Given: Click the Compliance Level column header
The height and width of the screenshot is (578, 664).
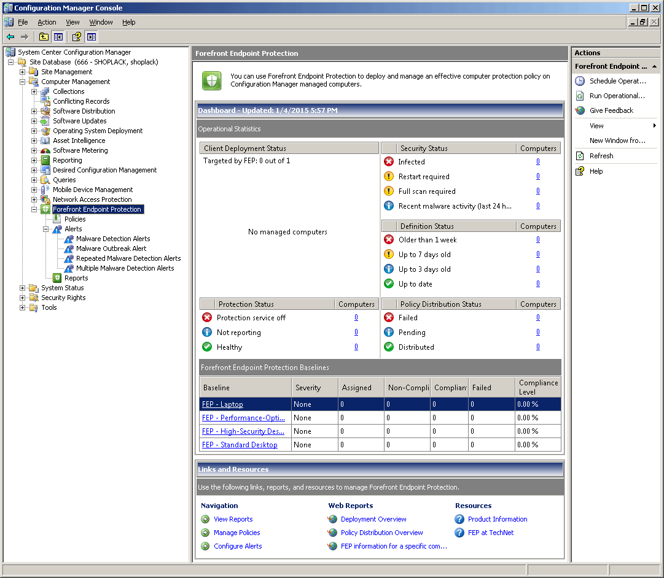Looking at the screenshot, I should tap(538, 387).
